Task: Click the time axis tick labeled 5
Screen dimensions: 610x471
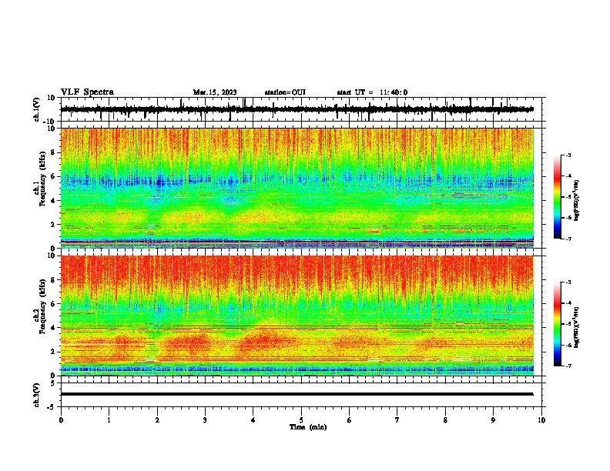Action: pyautogui.click(x=301, y=420)
